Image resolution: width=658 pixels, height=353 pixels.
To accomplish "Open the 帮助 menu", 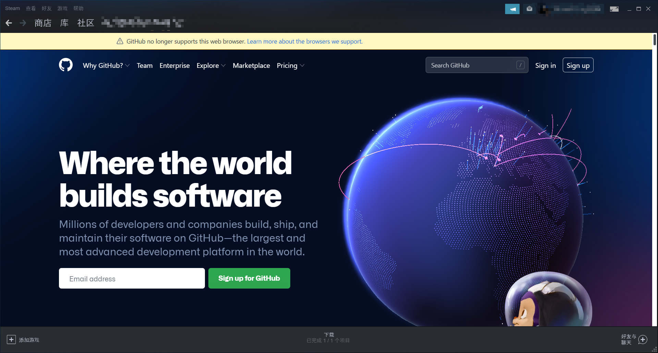I will point(78,8).
